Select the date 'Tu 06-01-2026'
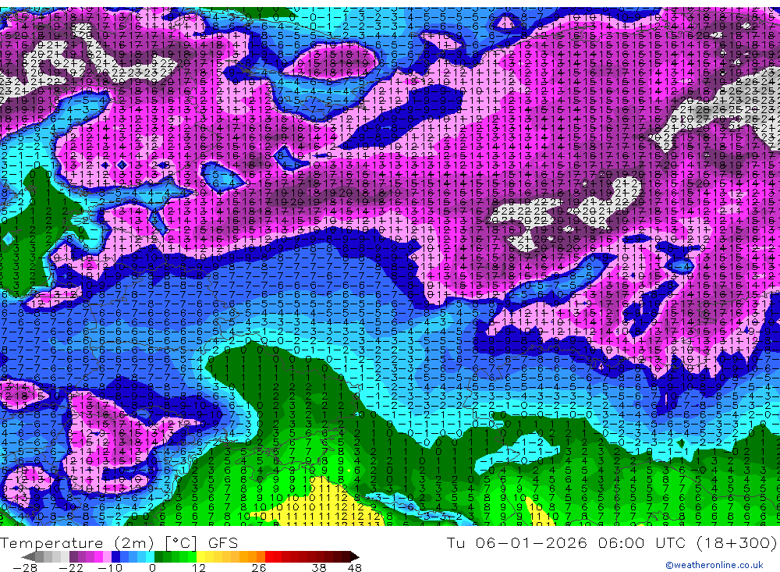This screenshot has height=572, width=780. pyautogui.click(x=517, y=542)
